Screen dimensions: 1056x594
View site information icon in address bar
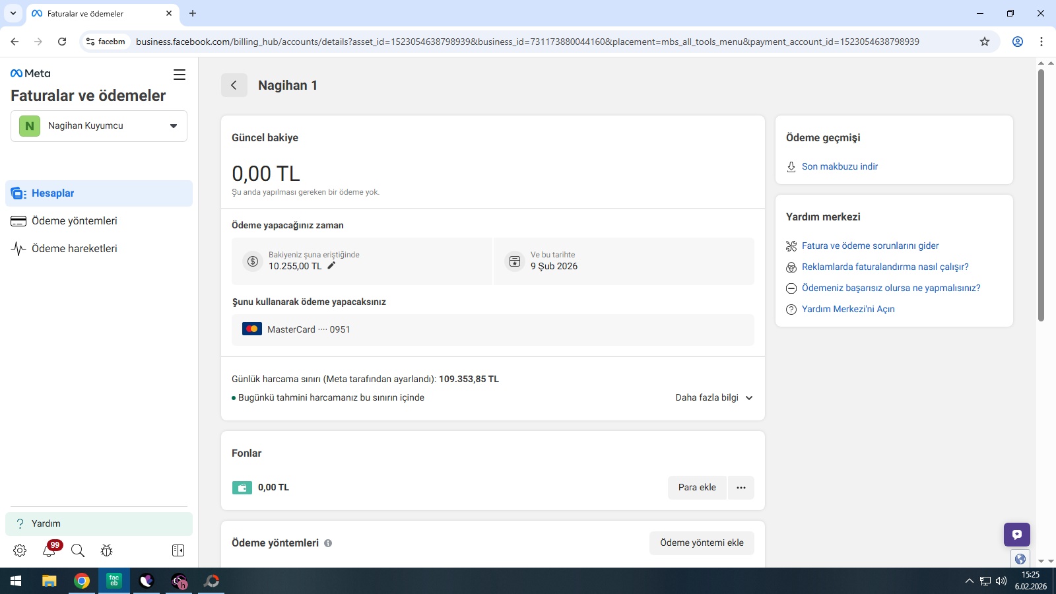(90, 42)
